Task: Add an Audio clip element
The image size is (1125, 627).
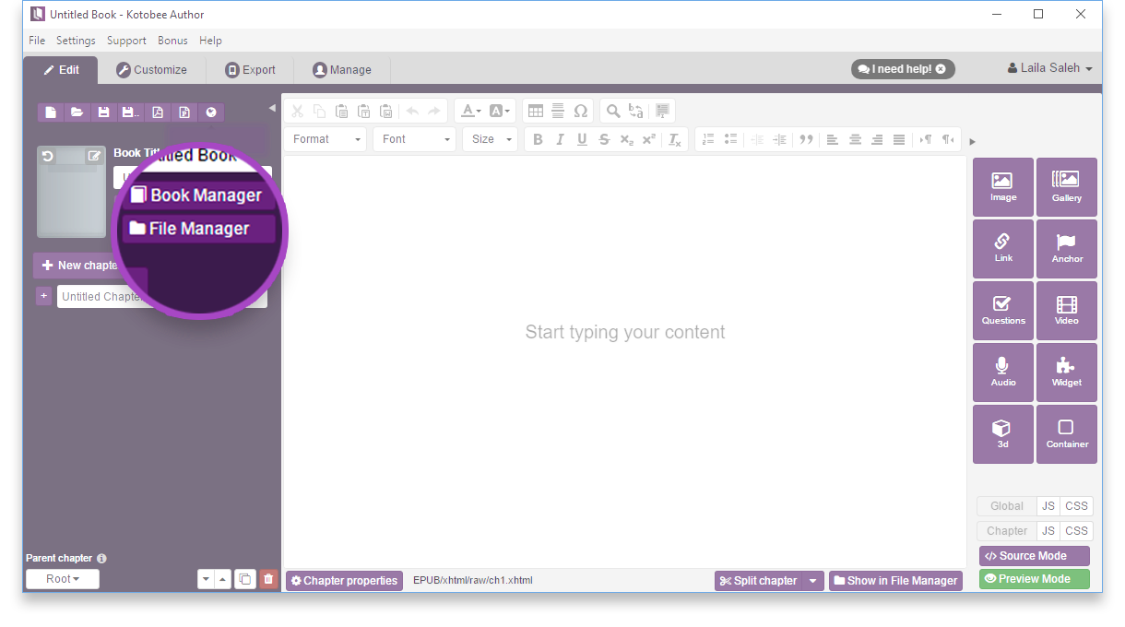Action: 1002,373
